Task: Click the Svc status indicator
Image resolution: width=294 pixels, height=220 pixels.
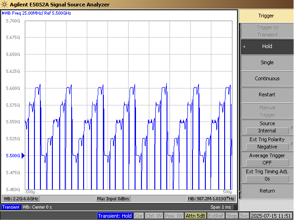Action: (244, 216)
